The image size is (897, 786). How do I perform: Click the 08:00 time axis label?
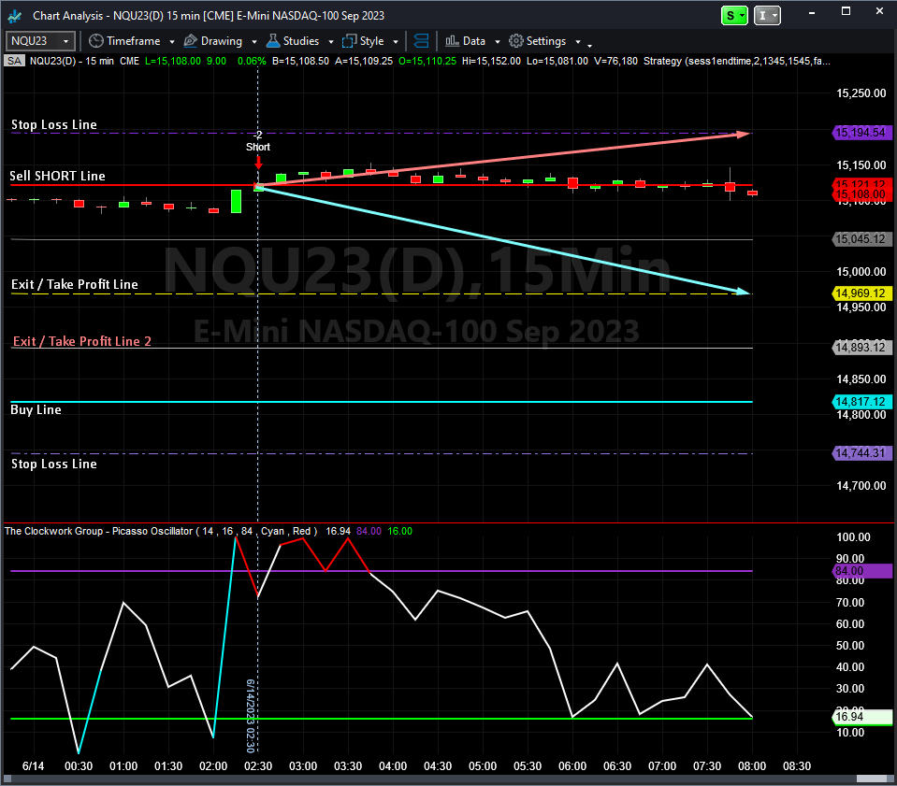point(752,766)
